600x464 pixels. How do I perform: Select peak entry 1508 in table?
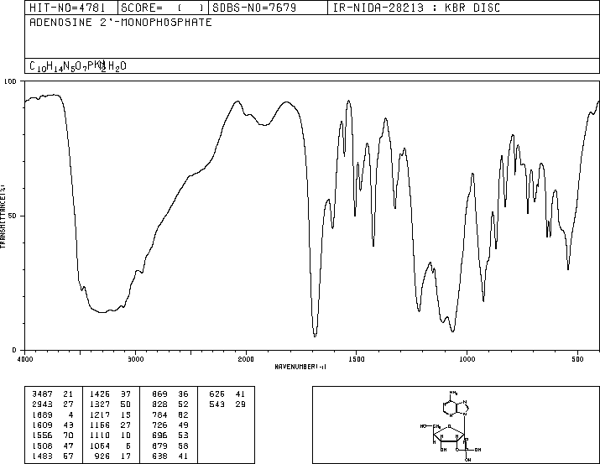(x=53, y=446)
